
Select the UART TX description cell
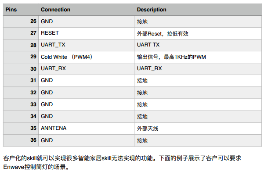(198, 45)
